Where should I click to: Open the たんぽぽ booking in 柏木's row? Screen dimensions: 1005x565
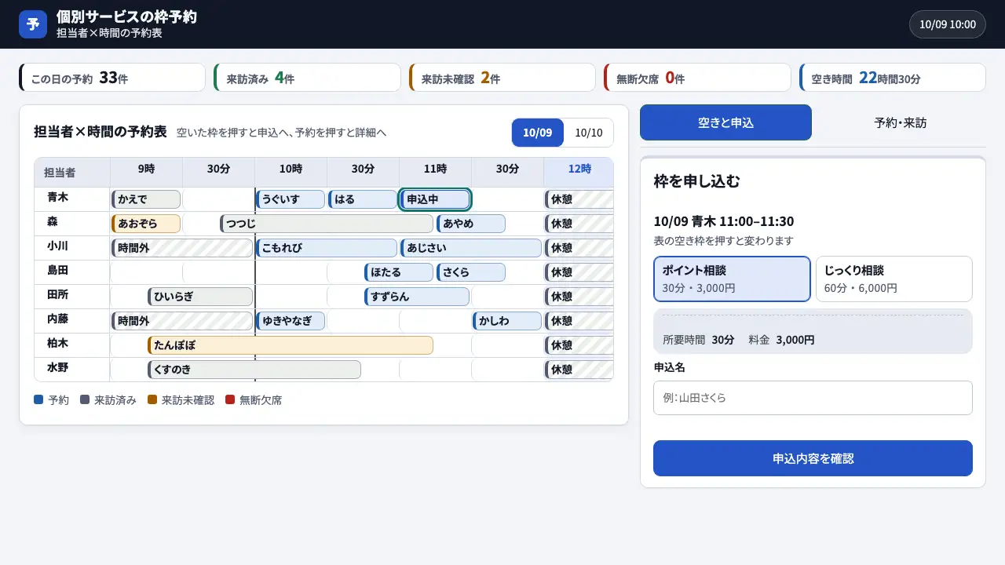(x=291, y=345)
